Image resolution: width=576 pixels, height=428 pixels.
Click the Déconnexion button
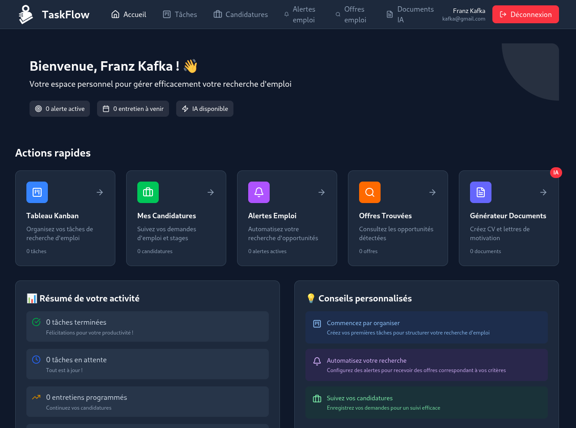(525, 14)
